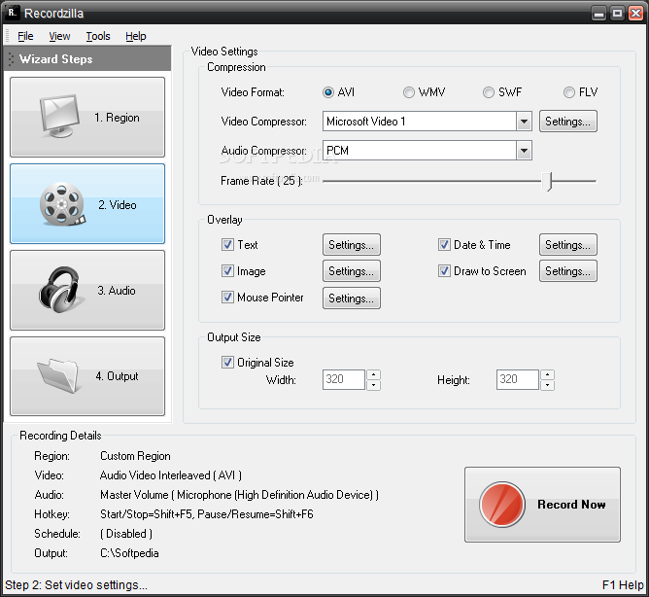
Task: Open the Video Compressor dropdown arrow
Action: click(x=524, y=121)
